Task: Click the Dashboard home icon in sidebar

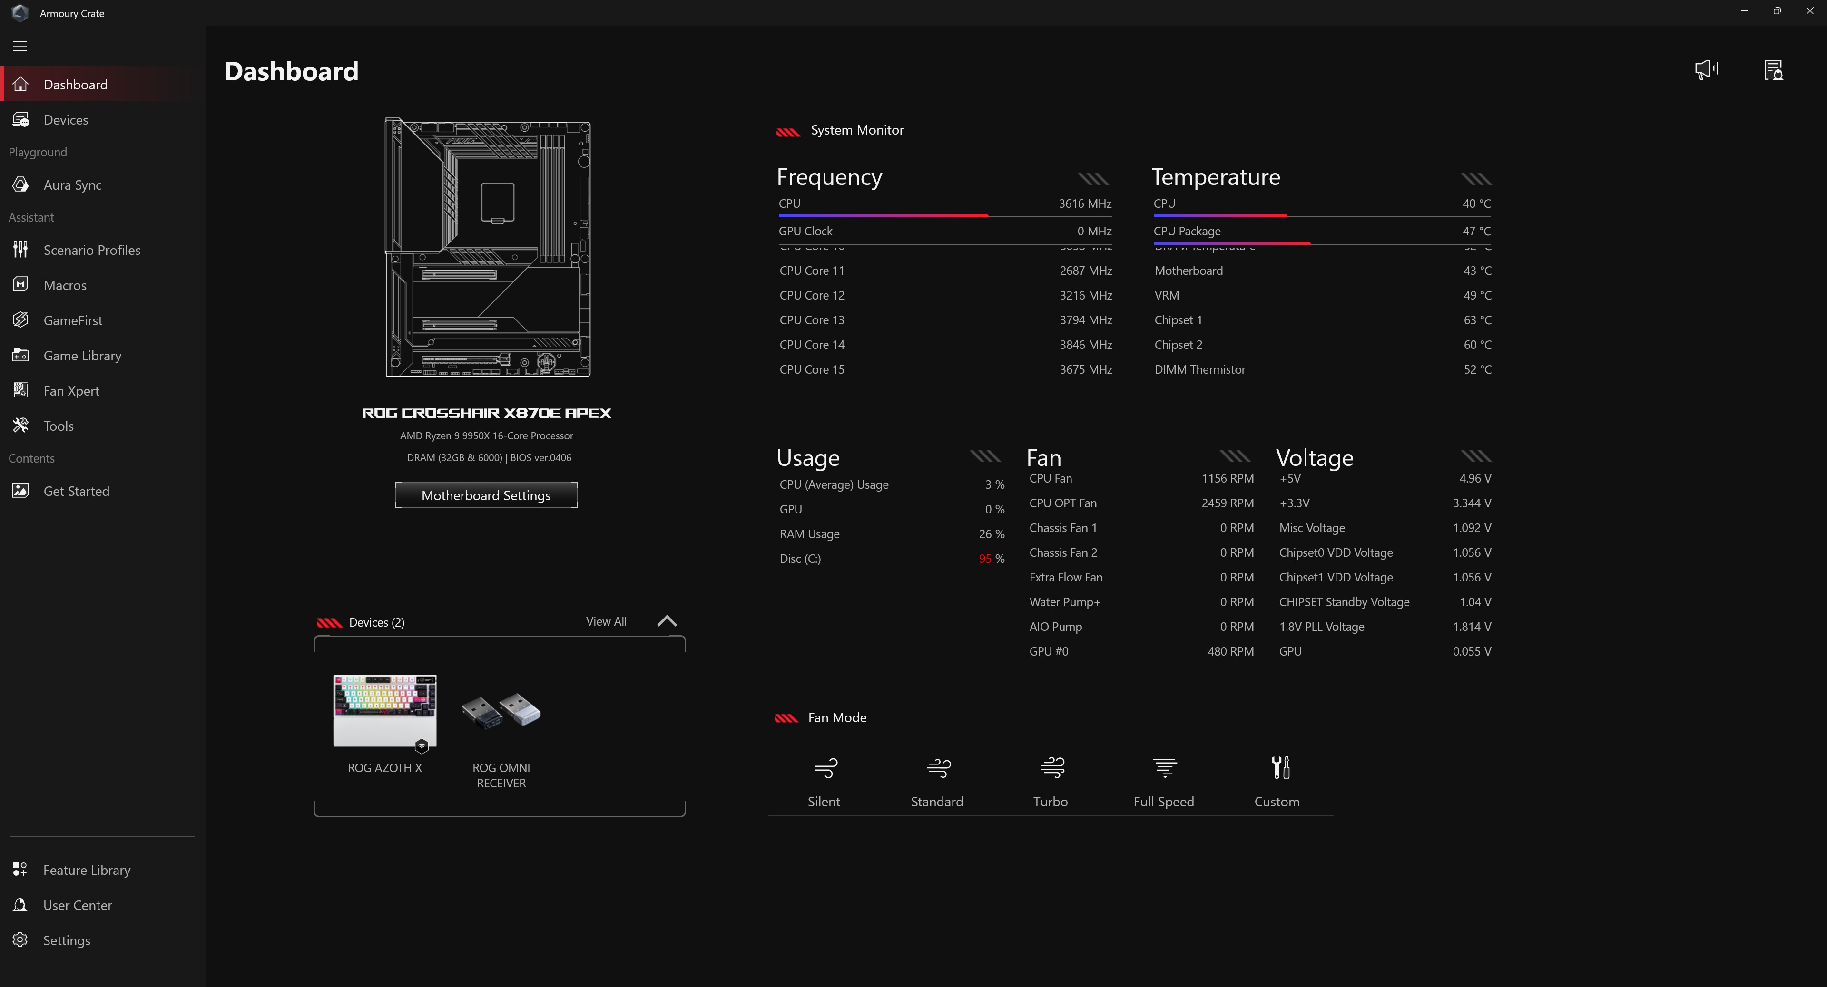Action: 20,84
